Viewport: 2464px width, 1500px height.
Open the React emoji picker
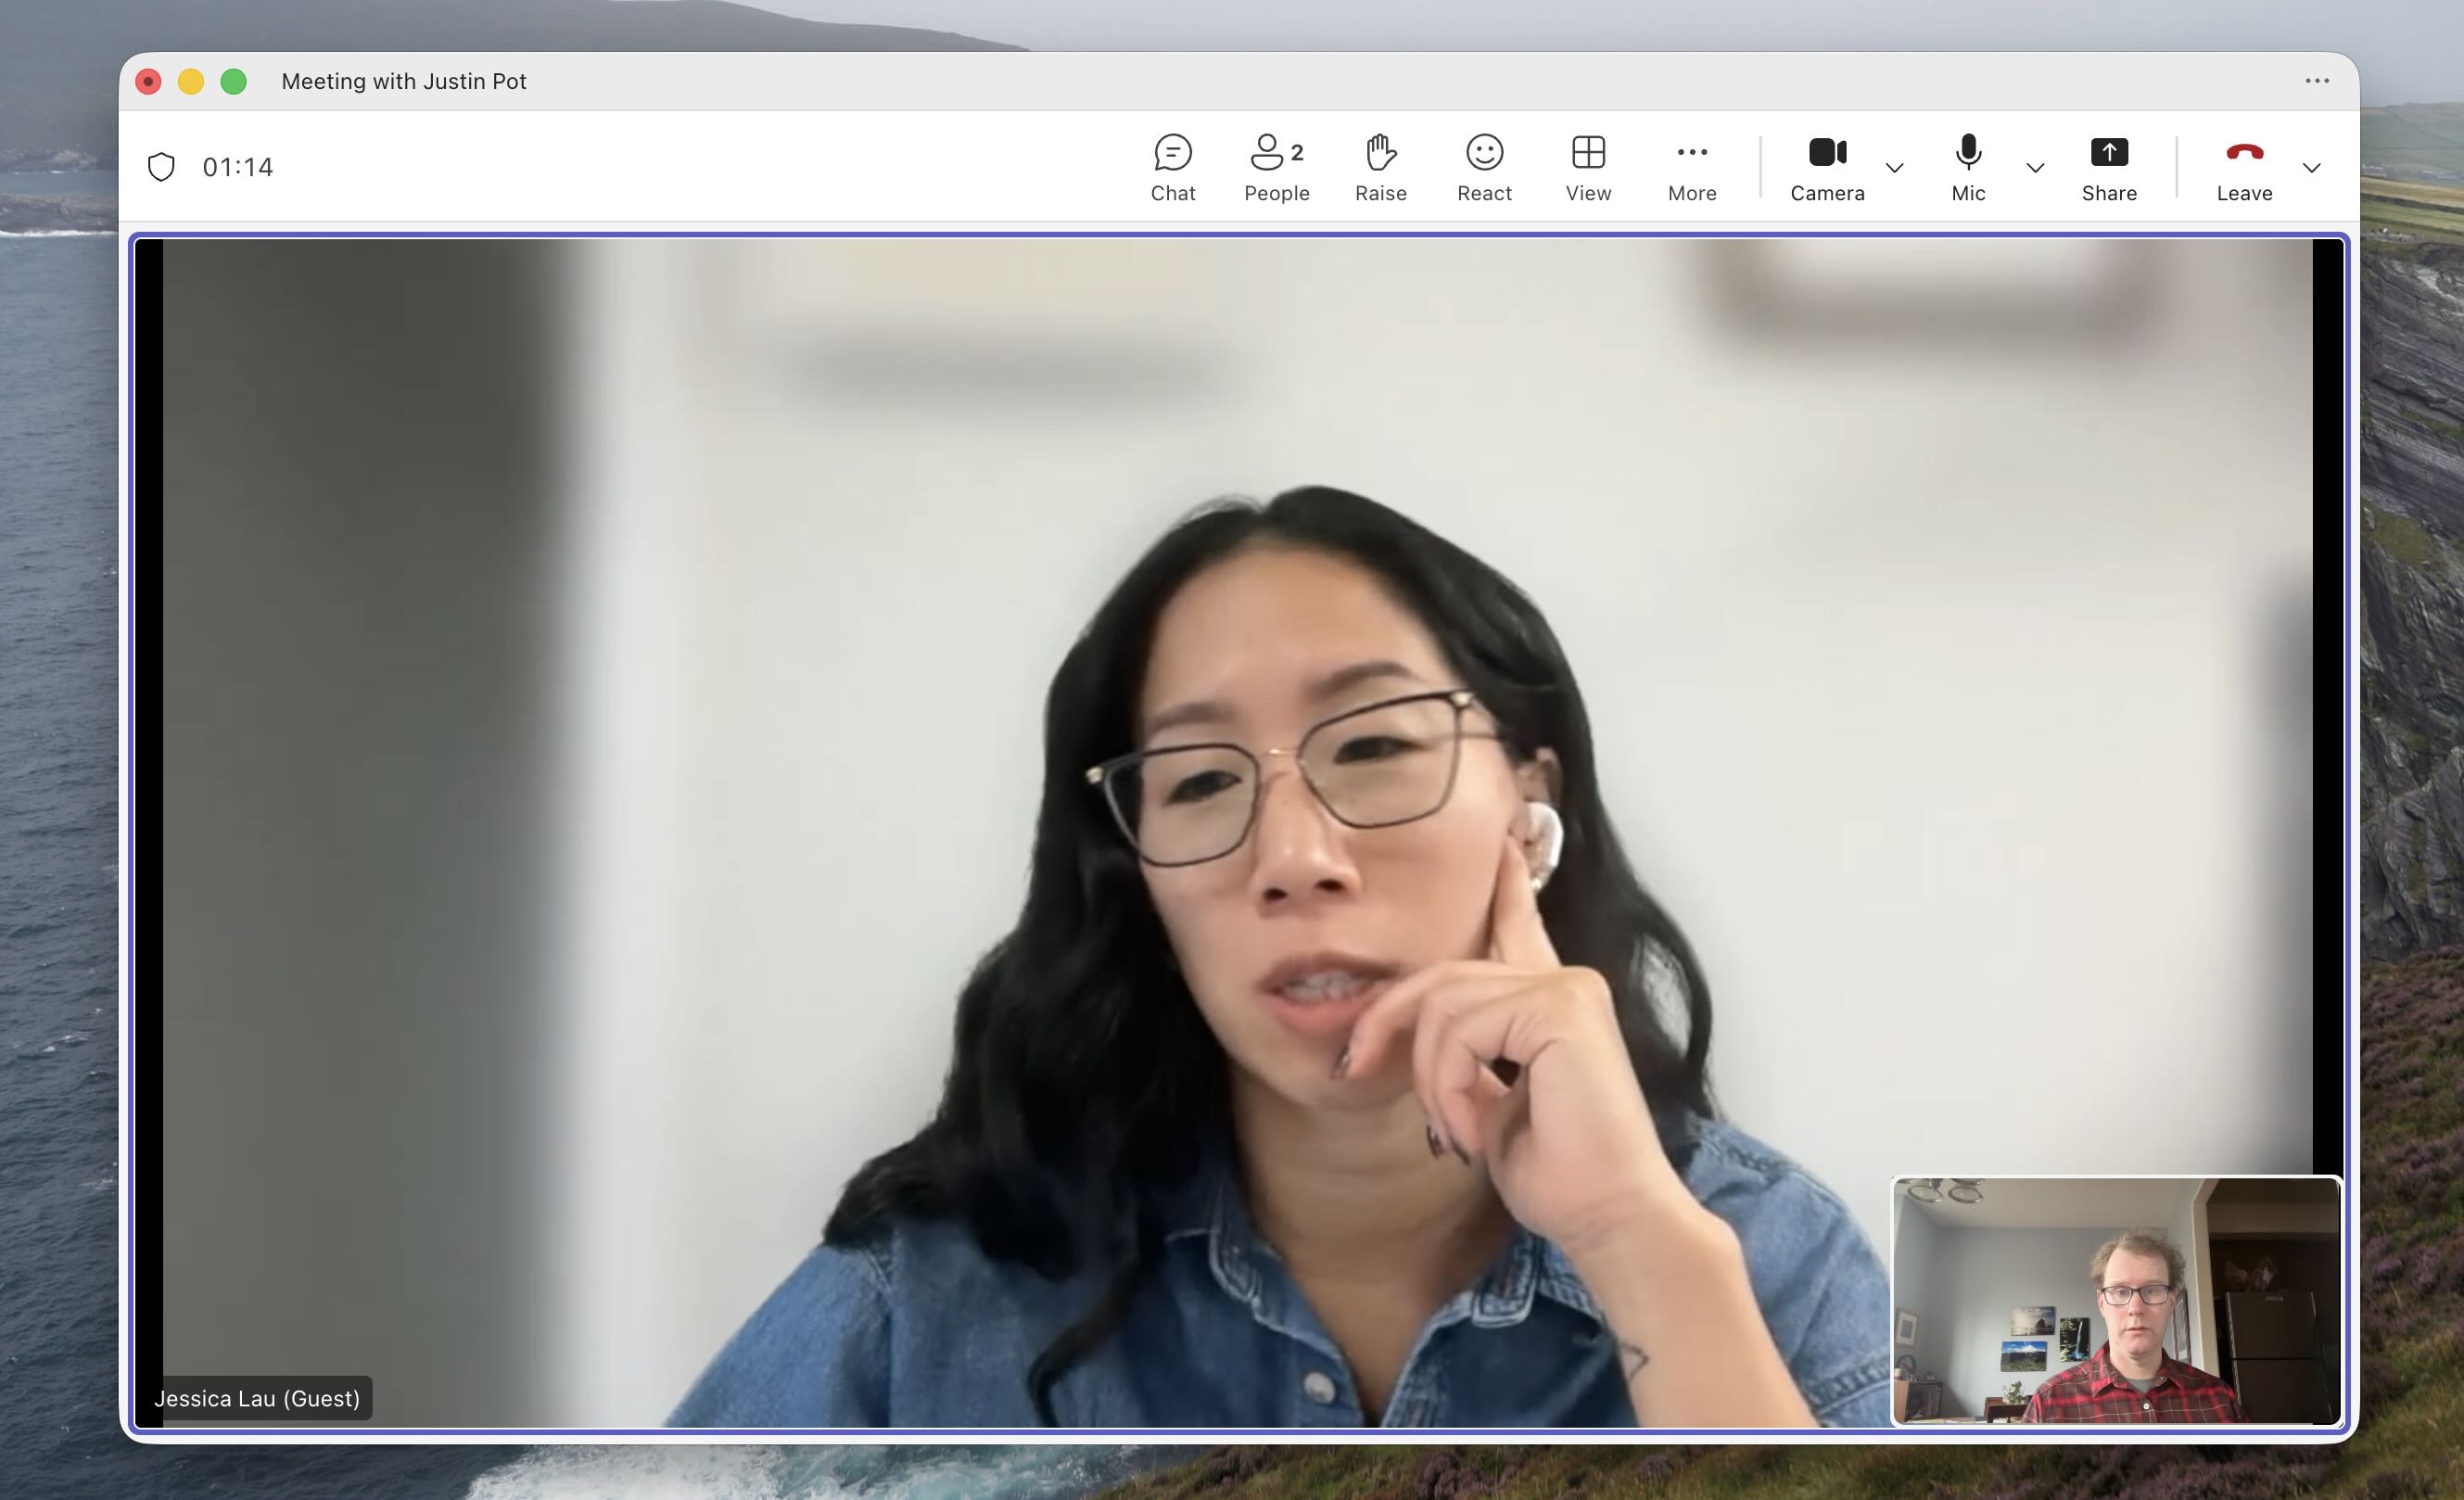pyautogui.click(x=1484, y=167)
